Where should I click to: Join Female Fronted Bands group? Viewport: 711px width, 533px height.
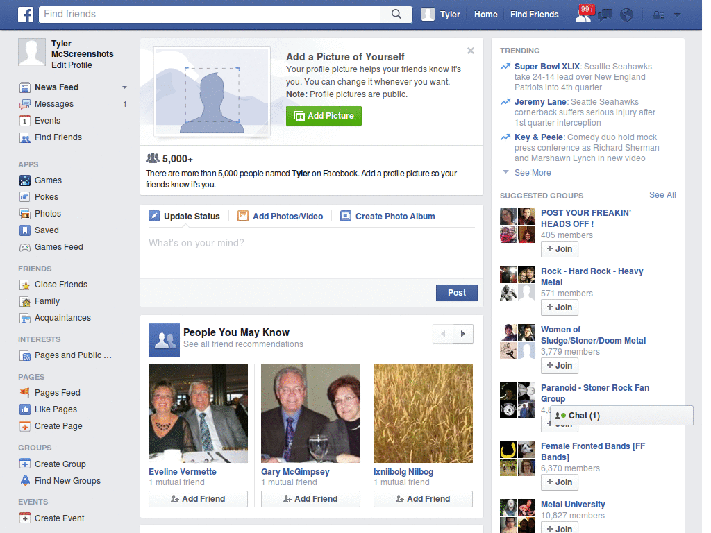[560, 482]
